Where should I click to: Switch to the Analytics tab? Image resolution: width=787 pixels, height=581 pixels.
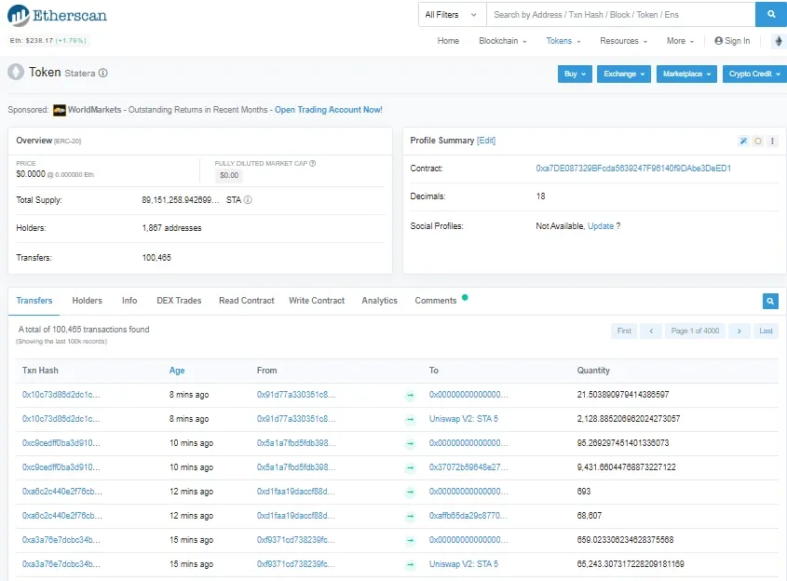(379, 301)
